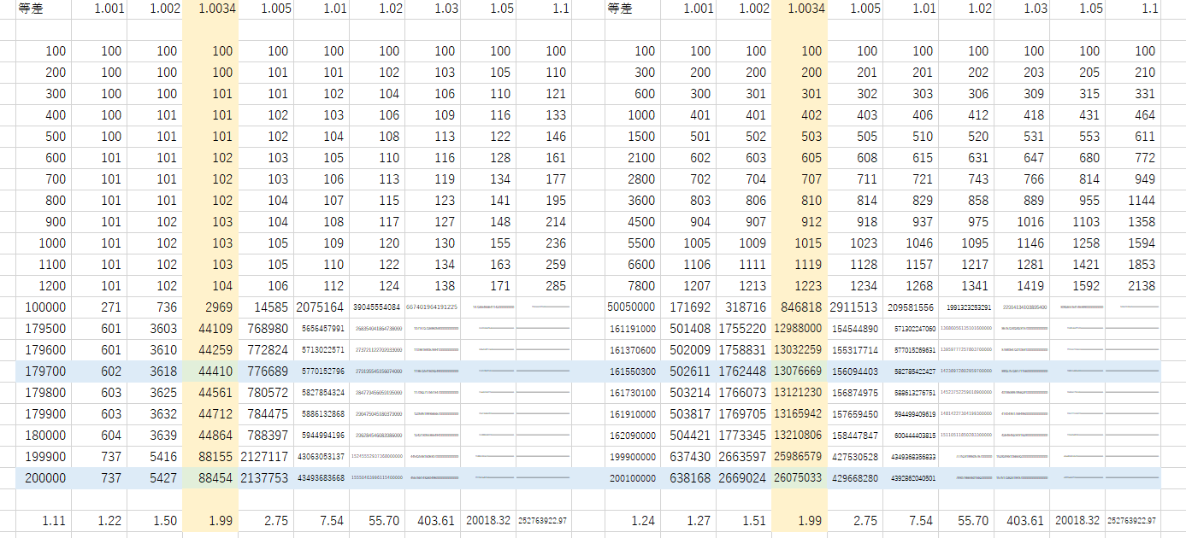Image resolution: width=1186 pixels, height=538 pixels.
Task: Select the cell with value 2911513
Action: (853, 307)
